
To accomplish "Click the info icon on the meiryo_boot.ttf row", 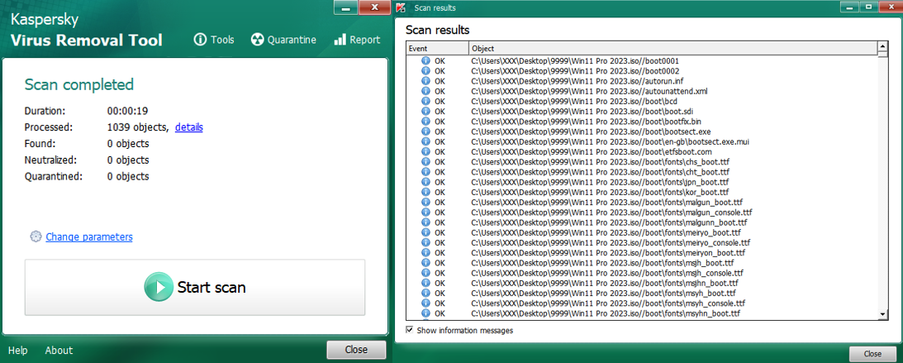I will pos(426,232).
